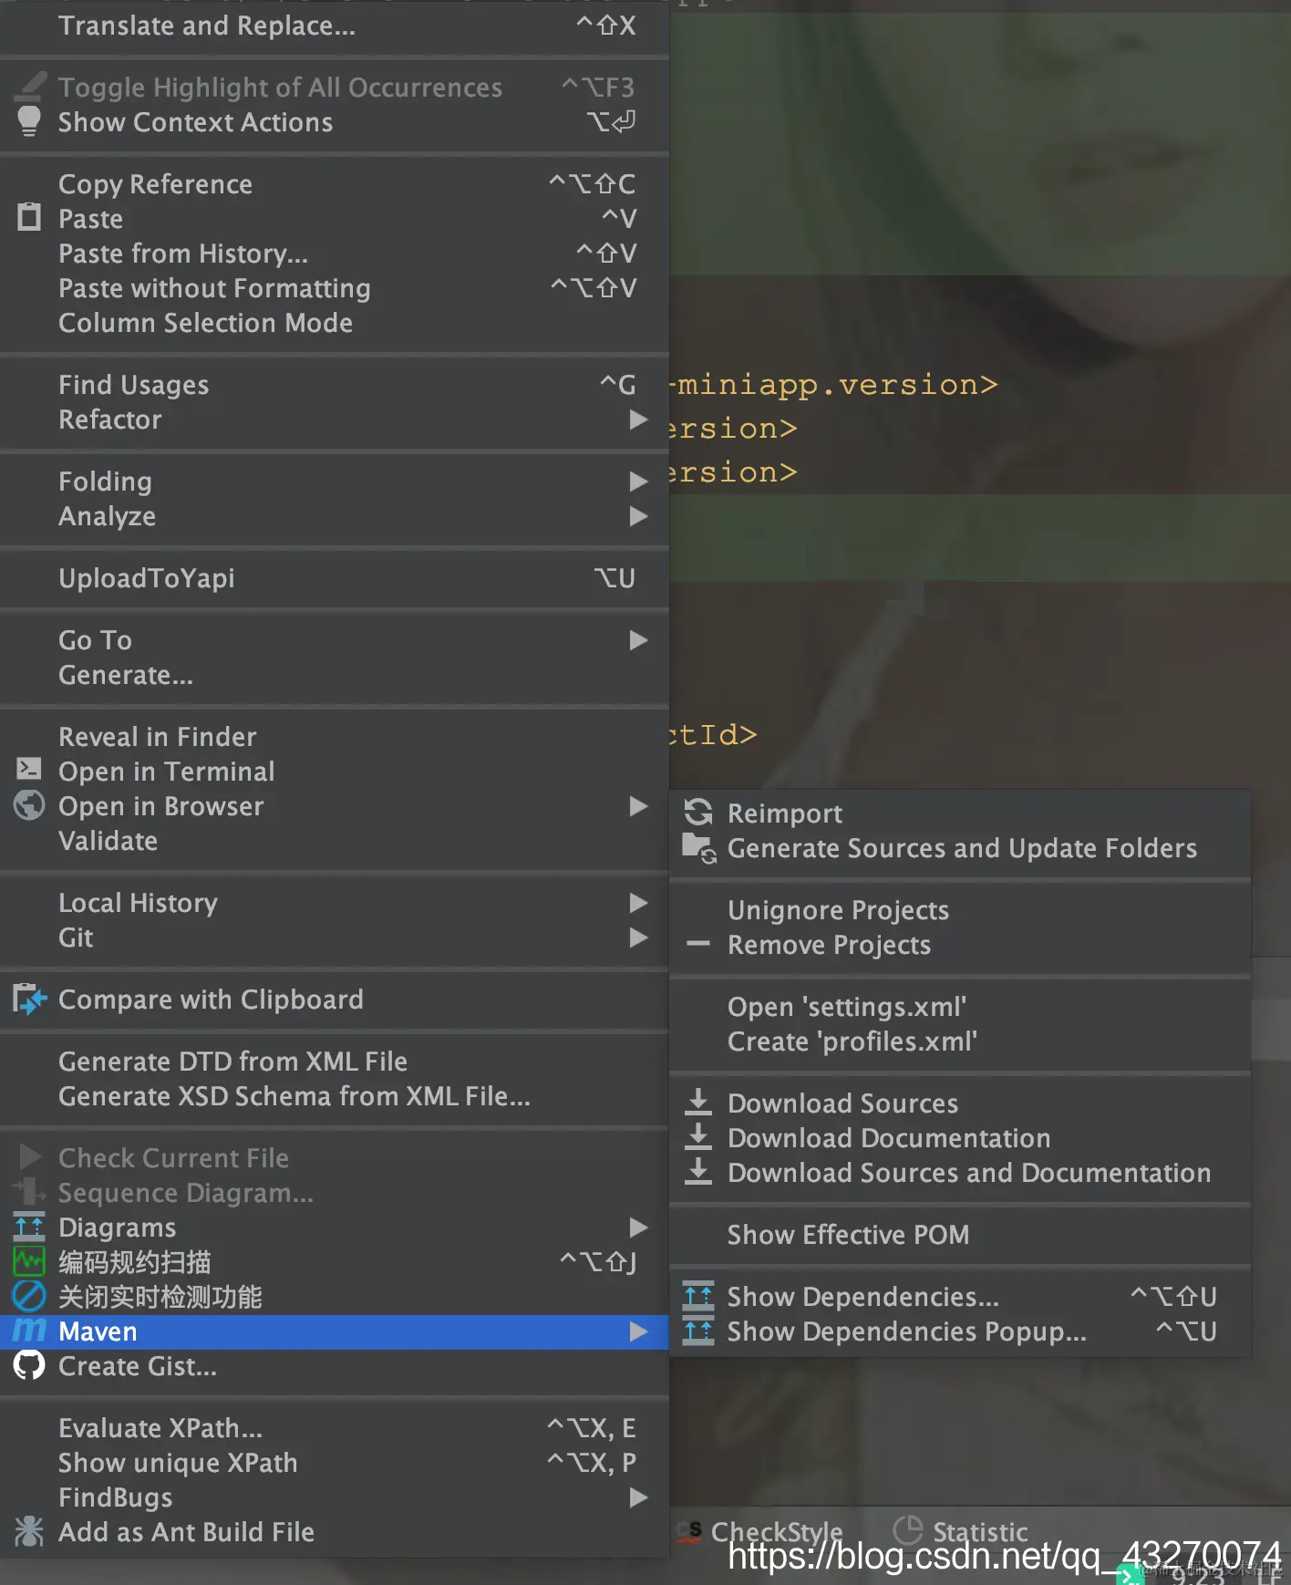Expand the Diagrams submenu arrow

639,1228
